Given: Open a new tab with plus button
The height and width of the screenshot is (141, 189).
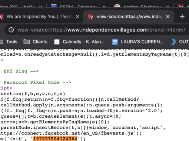Looking at the screenshot, I should [182, 17].
